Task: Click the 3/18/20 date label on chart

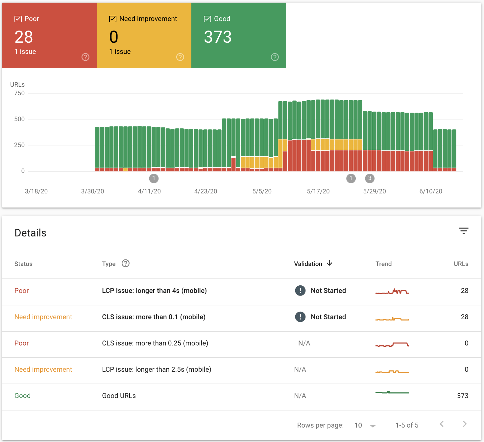Action: click(36, 191)
